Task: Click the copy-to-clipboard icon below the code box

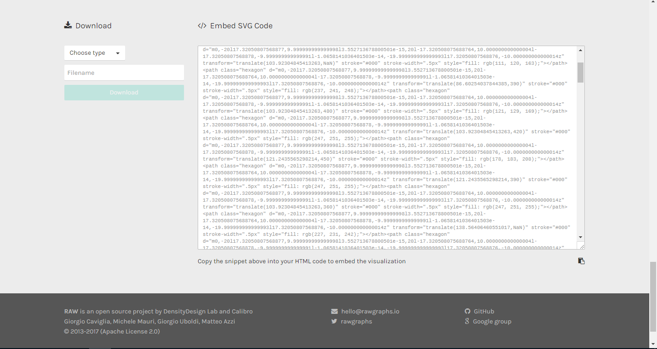Action: [x=581, y=261]
